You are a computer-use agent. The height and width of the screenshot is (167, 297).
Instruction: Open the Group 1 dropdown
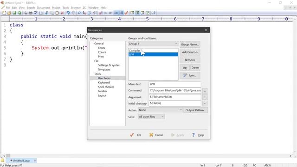click(x=153, y=44)
